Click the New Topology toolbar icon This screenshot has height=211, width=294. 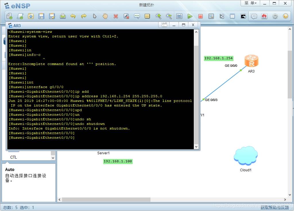tap(9, 16)
